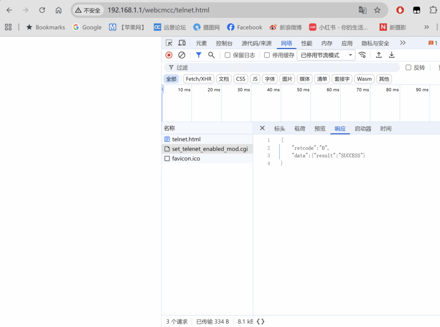
Task: Click the 过滤 filter input field
Action: (x=284, y=68)
